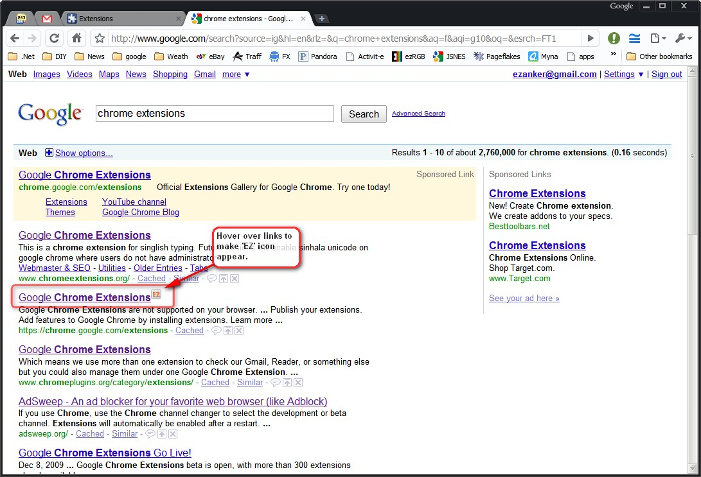Open the Activit-e bookmark
Screen dimensions: 701x477
tap(365, 56)
